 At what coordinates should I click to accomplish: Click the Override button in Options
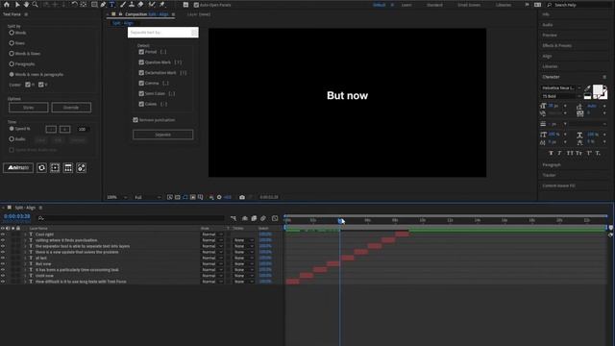[71, 108]
